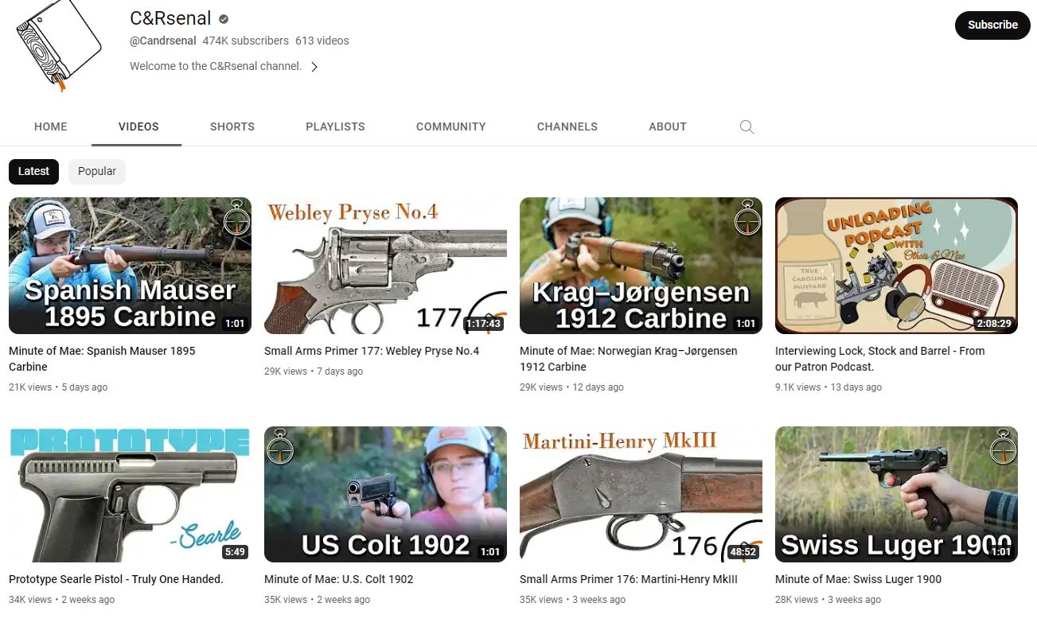Image resolution: width=1037 pixels, height=634 pixels.
Task: Click '29K views • 7 days ago' text
Action: (x=314, y=371)
